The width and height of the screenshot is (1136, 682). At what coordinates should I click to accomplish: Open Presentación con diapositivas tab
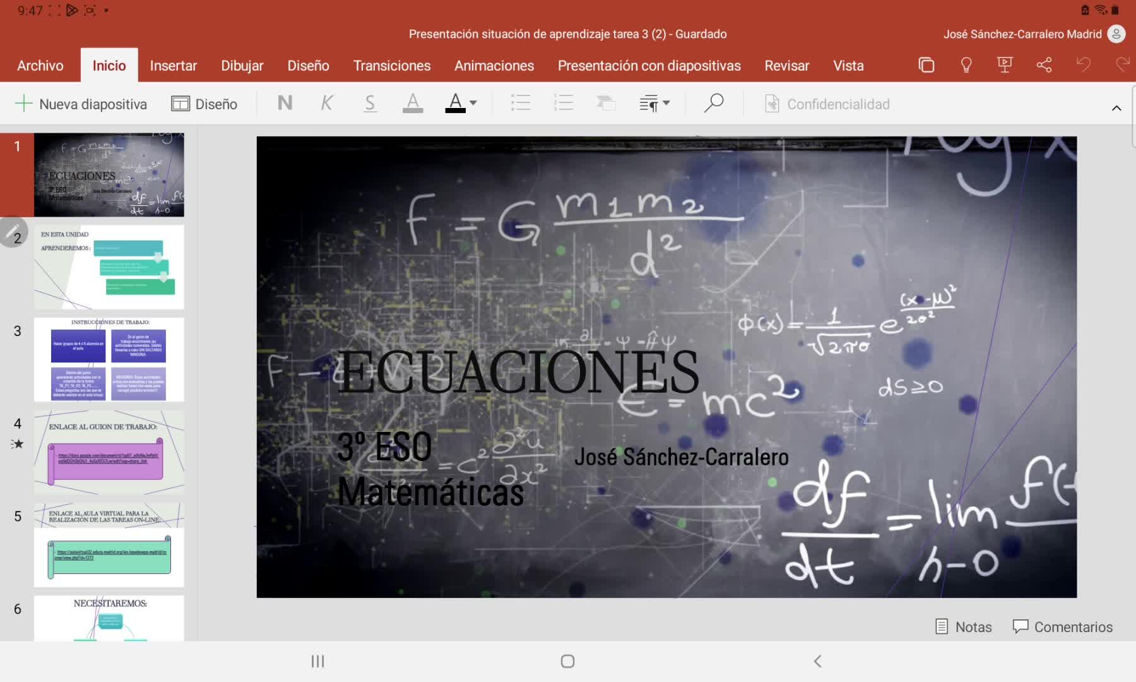[x=649, y=66]
